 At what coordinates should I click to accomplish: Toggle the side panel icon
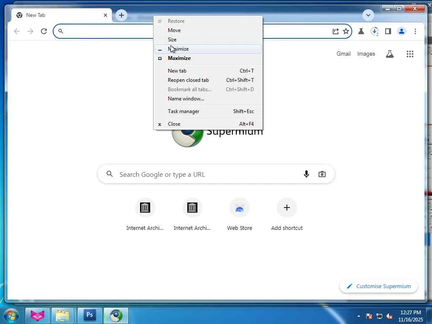388,31
